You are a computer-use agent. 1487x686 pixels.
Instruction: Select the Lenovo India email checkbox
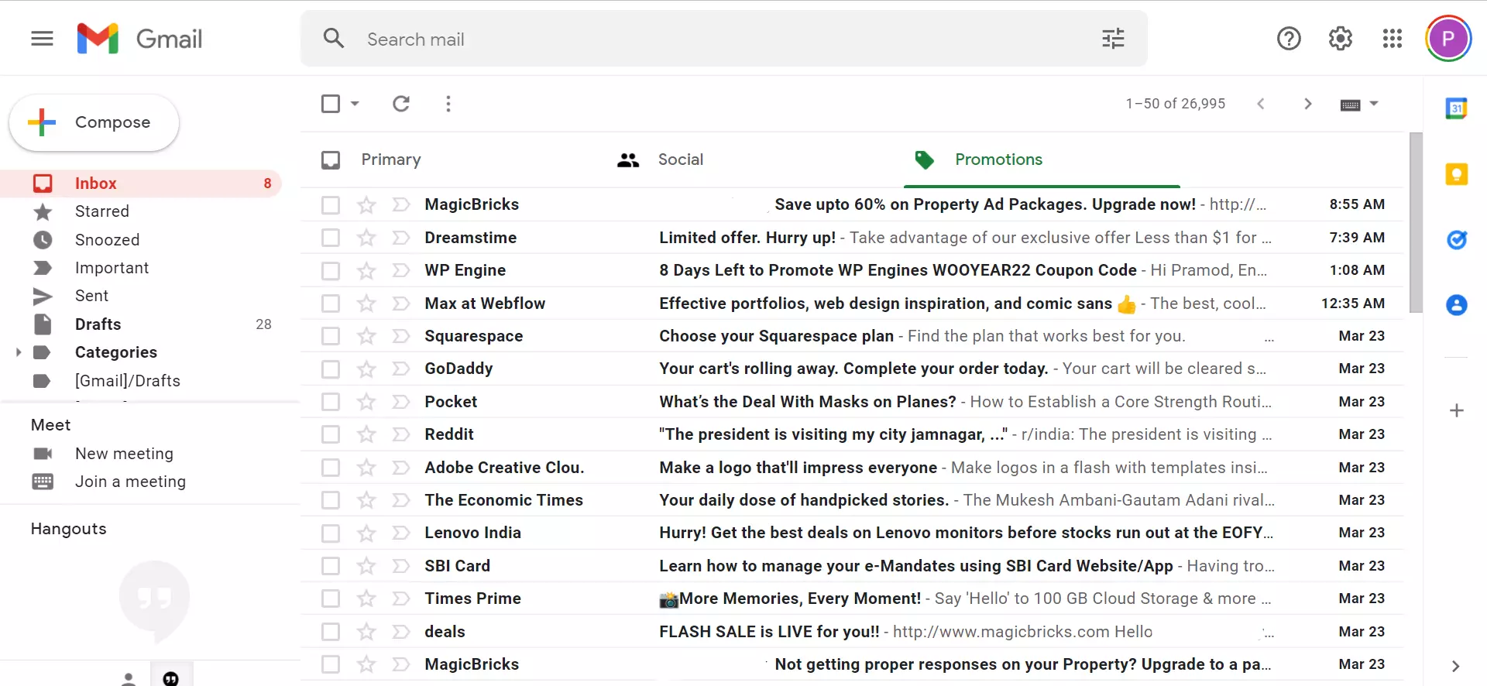tap(331, 533)
